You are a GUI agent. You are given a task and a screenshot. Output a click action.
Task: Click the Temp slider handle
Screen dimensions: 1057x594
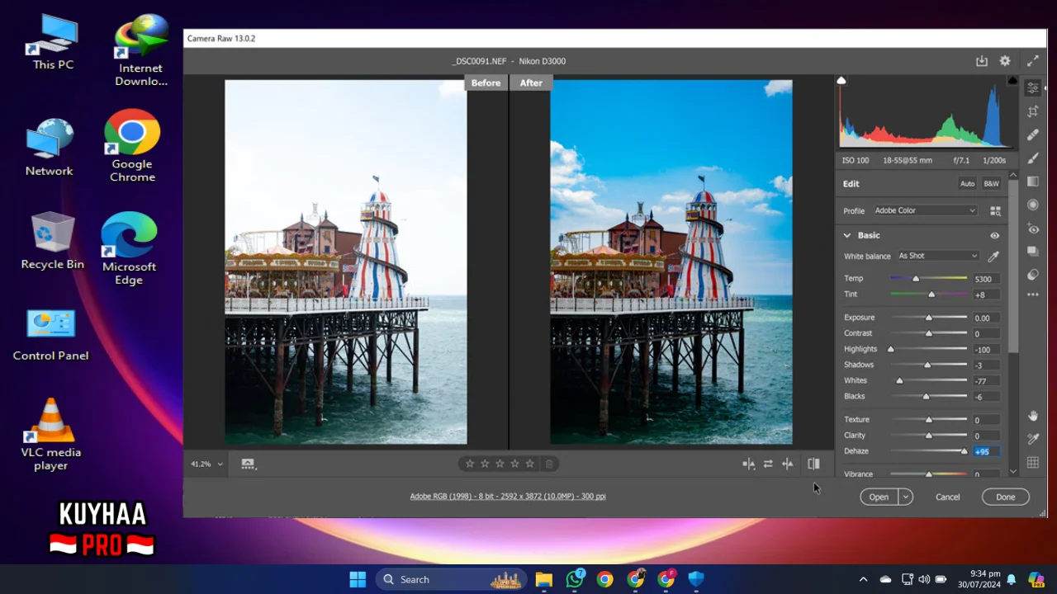point(916,279)
